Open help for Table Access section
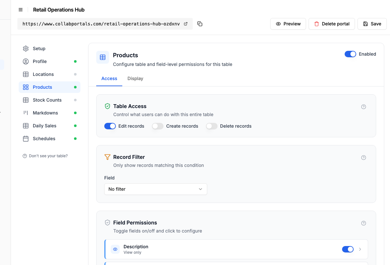Screen dimensions: 390x265 pyautogui.click(x=364, y=107)
